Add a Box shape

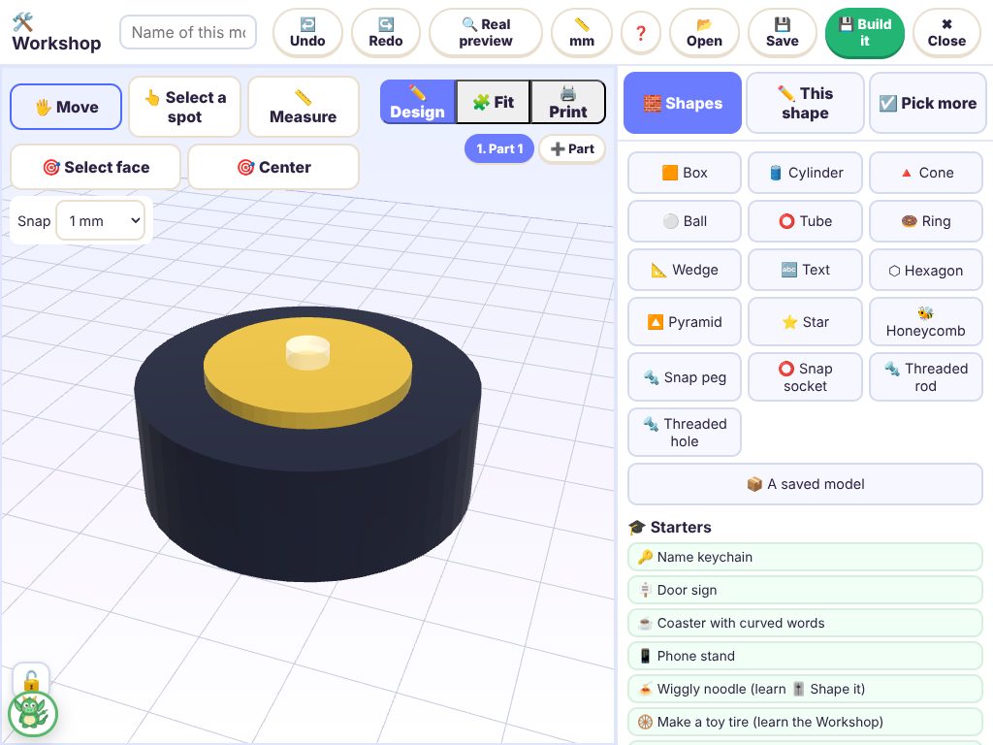tap(684, 173)
